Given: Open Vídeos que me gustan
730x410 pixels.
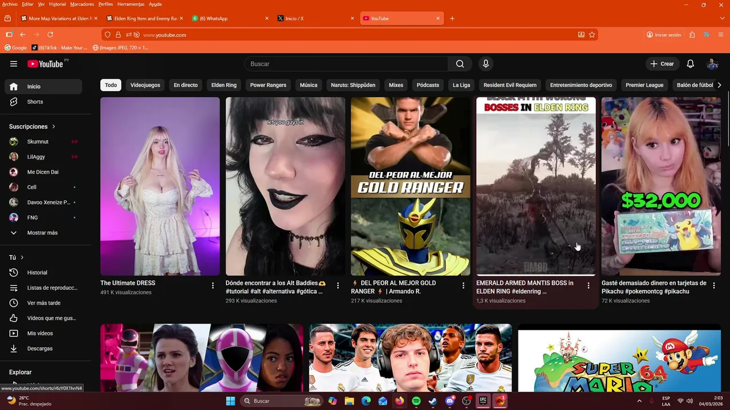Looking at the screenshot, I should (43, 318).
